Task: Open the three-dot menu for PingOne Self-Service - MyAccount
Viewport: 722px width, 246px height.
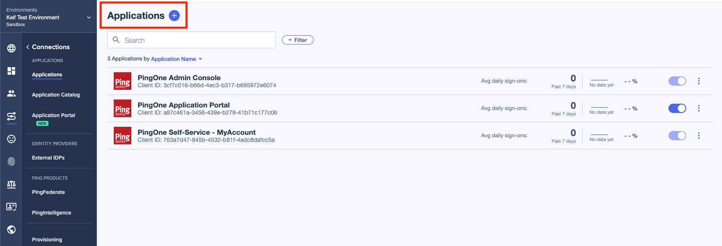Action: [699, 136]
